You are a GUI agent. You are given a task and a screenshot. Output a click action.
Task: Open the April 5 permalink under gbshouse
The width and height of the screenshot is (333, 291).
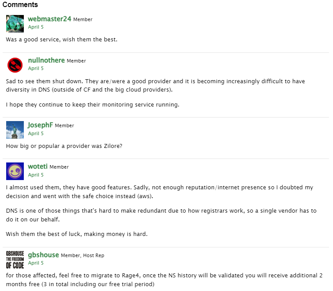tap(36, 263)
